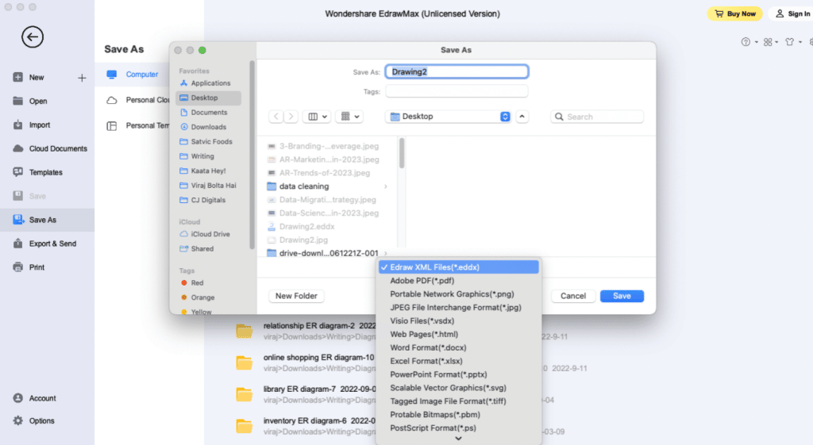813x445 pixels.
Task: Select Downloads in Favorites
Action: click(x=209, y=127)
